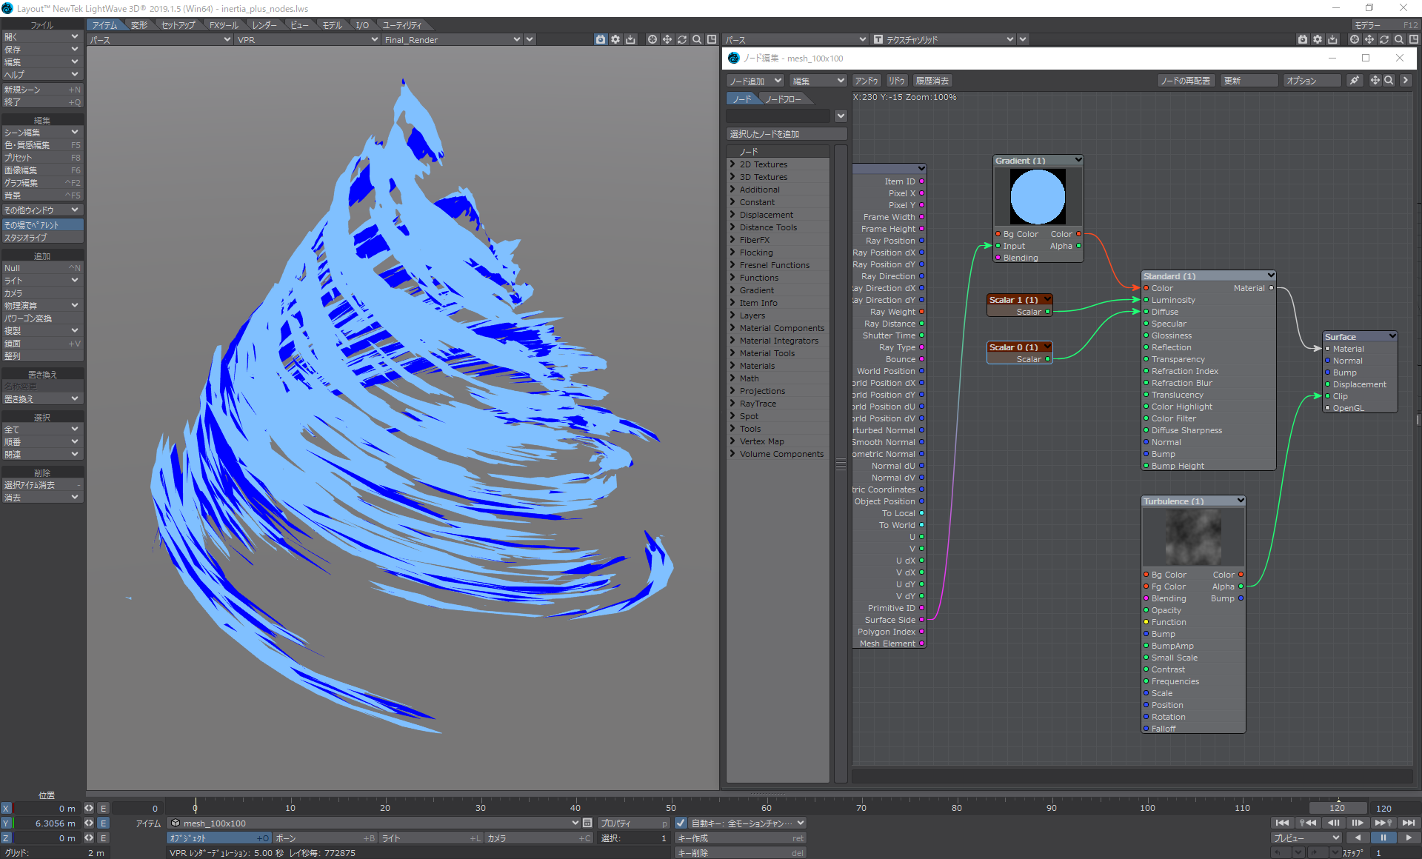The width and height of the screenshot is (1422, 859).
Task: Switch to the ノードフロー tab
Action: pos(782,98)
